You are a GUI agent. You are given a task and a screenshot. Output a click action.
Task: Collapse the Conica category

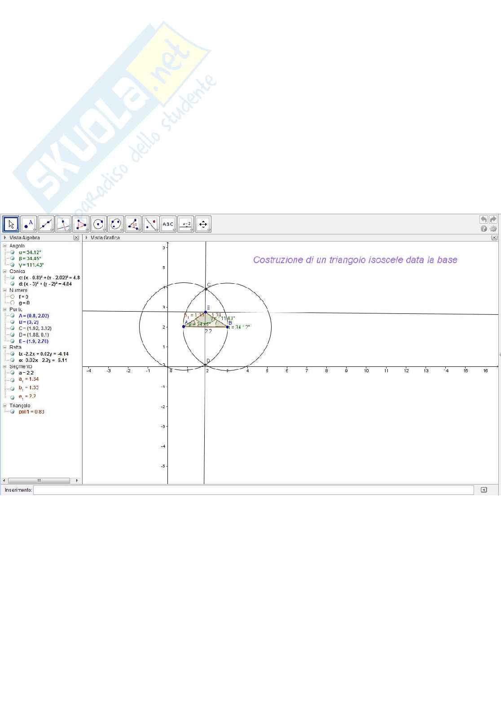coord(4,271)
